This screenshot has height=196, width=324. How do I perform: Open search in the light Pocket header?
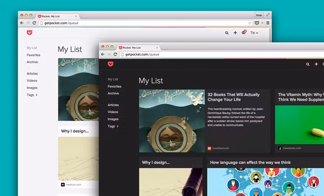227,33
